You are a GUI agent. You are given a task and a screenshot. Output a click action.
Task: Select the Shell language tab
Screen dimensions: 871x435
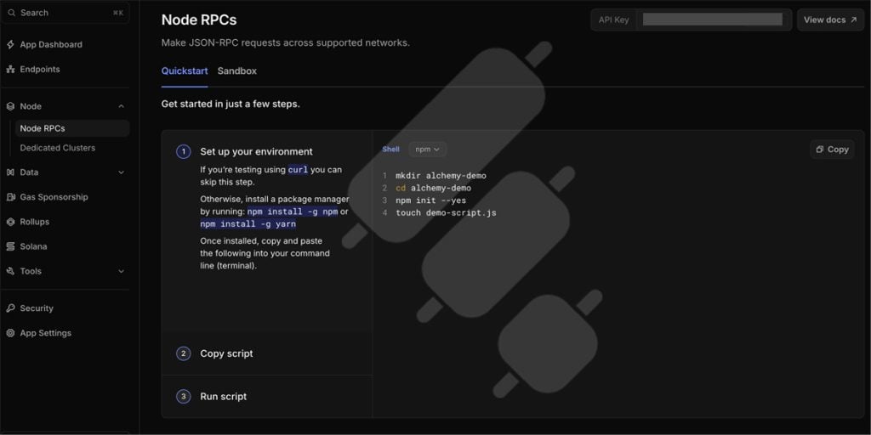pyautogui.click(x=390, y=150)
